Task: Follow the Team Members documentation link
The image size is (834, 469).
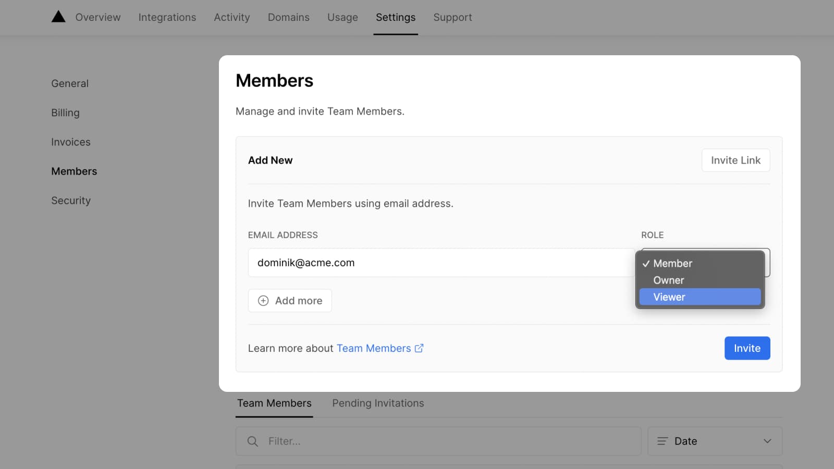Action: click(374, 348)
